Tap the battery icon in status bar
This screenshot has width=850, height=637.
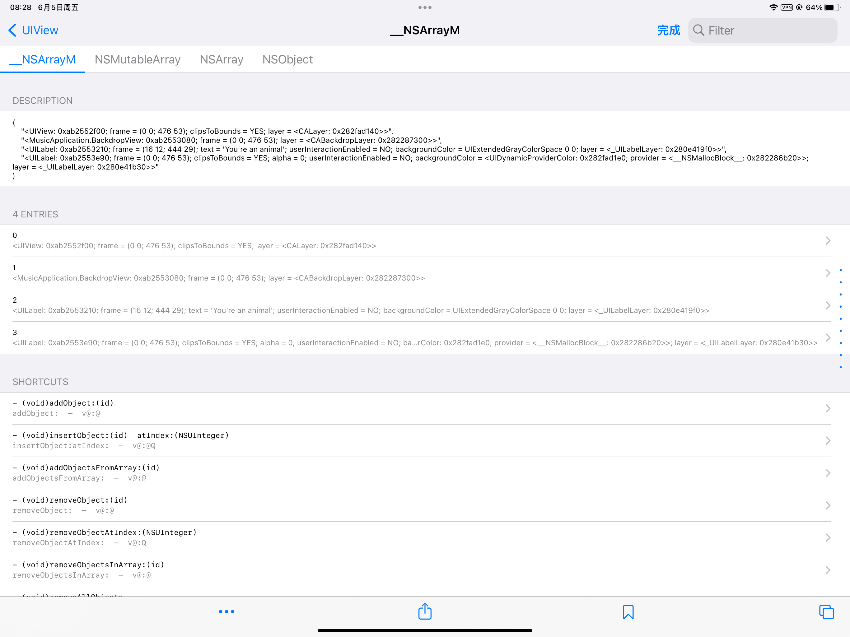[832, 7]
